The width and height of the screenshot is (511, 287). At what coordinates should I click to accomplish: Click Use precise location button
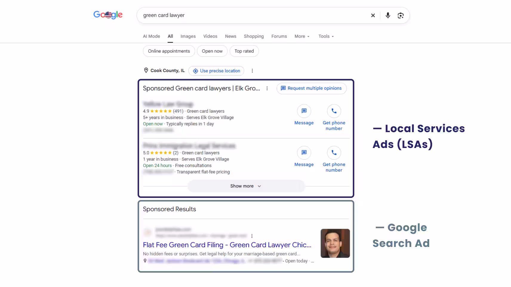pyautogui.click(x=216, y=71)
